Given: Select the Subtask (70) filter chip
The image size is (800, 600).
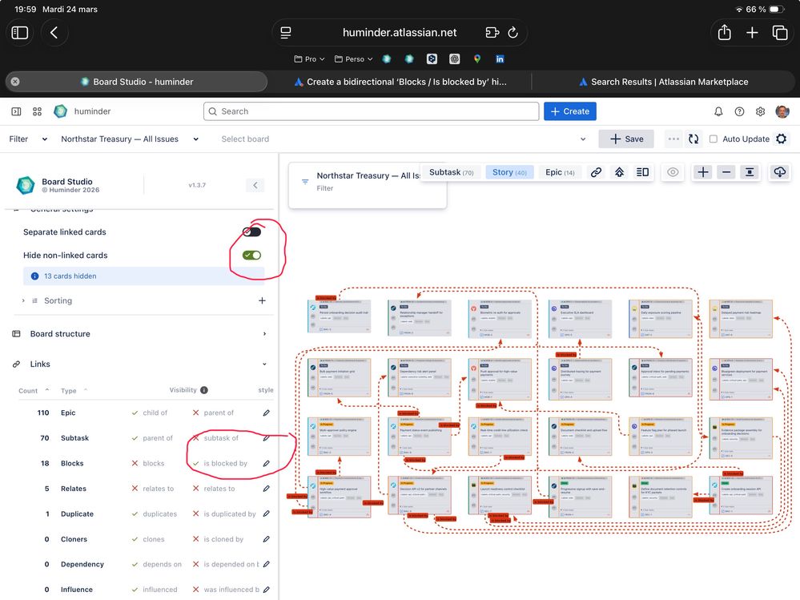Looking at the screenshot, I should [451, 172].
